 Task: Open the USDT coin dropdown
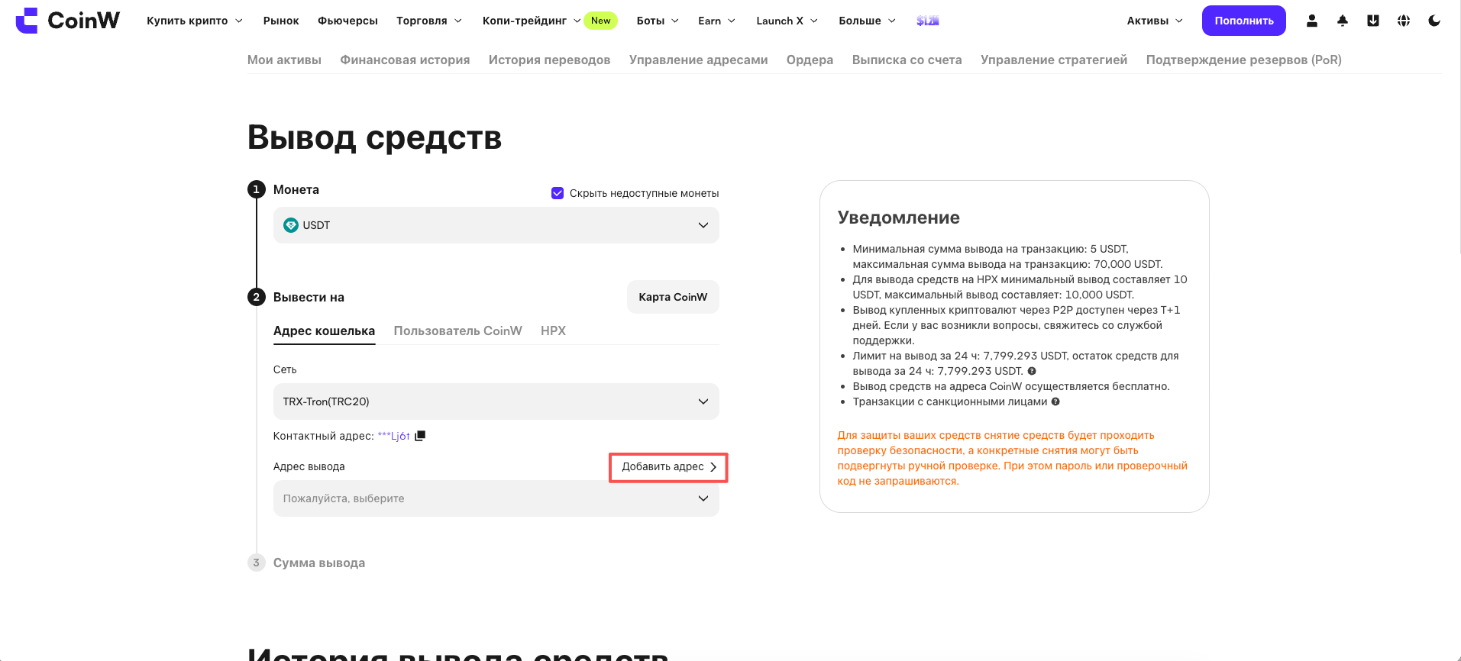(496, 225)
